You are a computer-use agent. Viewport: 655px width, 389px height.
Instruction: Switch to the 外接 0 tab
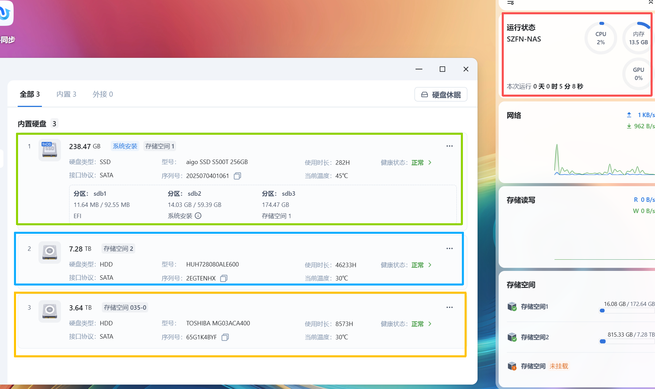pos(103,94)
